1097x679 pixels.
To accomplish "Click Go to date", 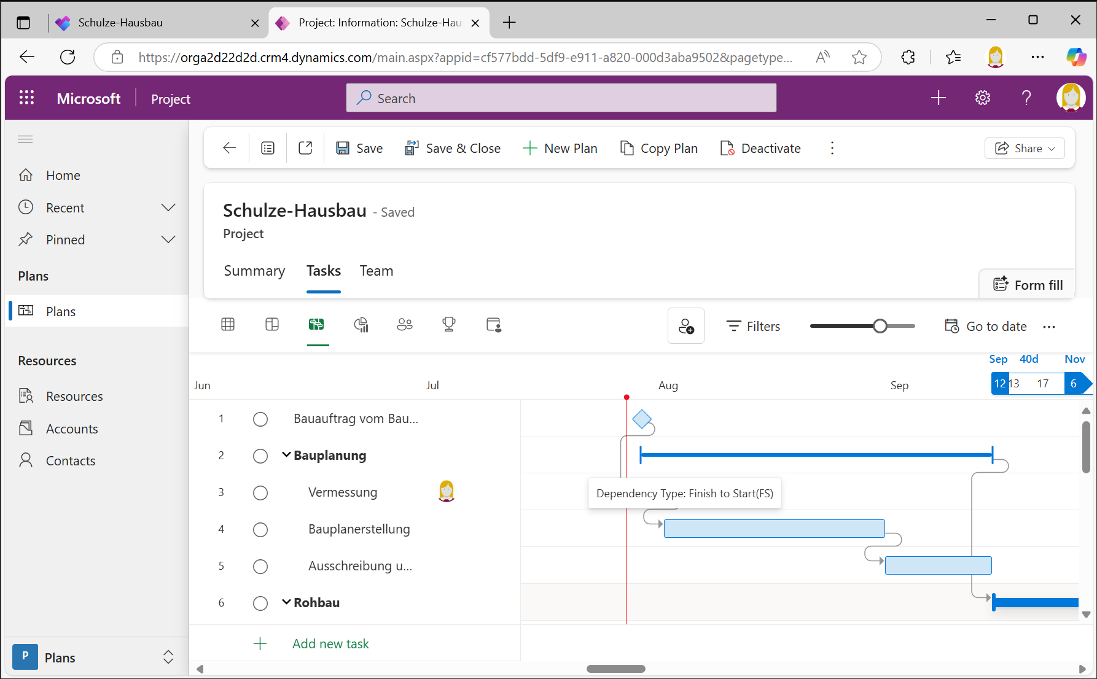I will (x=985, y=326).
